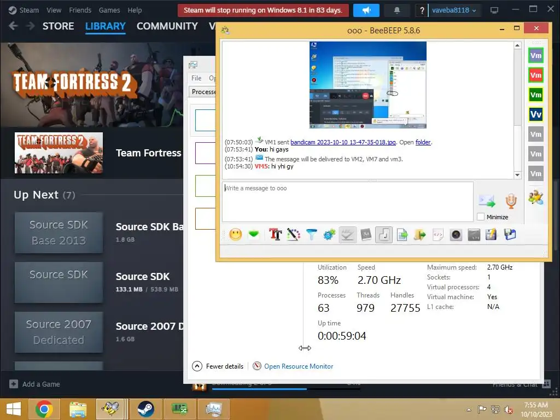Open the Team Fortress 2 game thumbnail
560x420 pixels.
[x=59, y=153]
